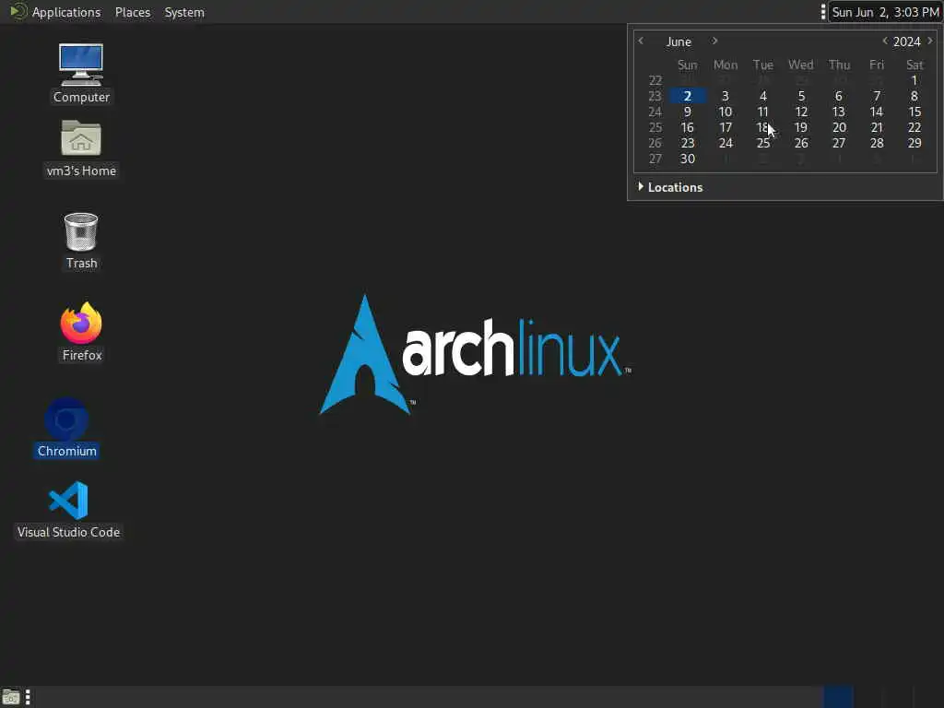Open the Places menu

click(133, 12)
